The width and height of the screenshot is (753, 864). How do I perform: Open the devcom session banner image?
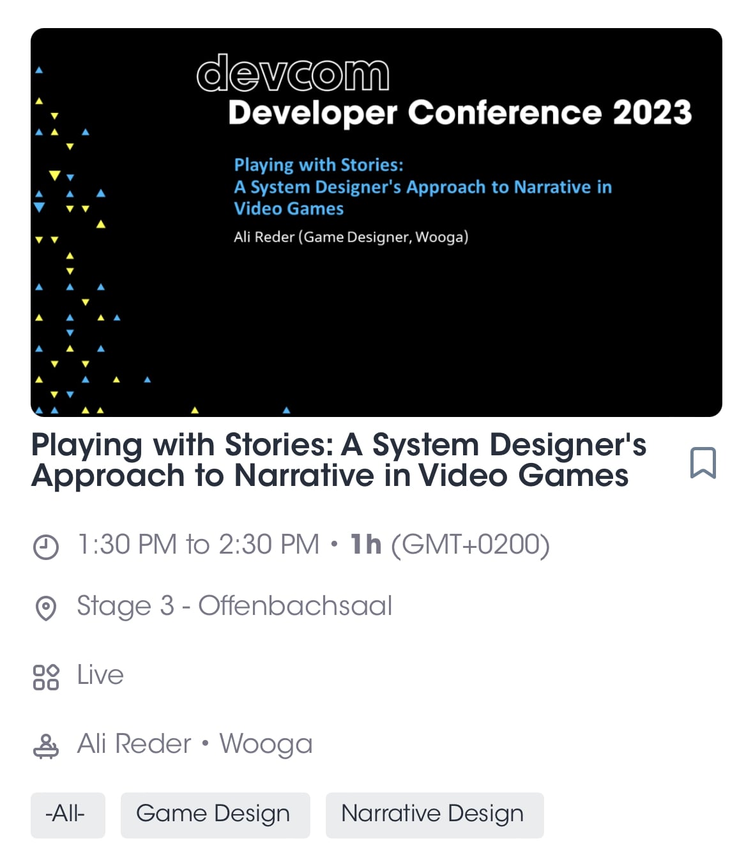click(376, 222)
